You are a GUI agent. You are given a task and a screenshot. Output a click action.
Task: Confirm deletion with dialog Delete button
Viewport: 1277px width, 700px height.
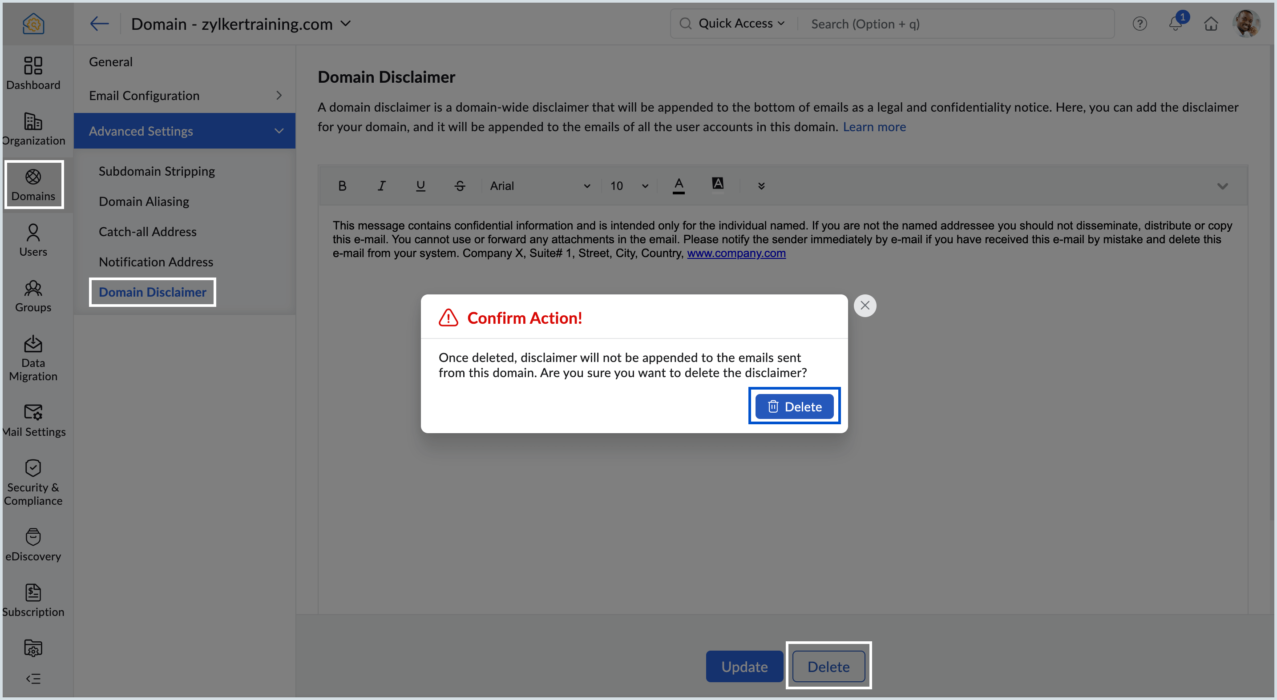(794, 406)
